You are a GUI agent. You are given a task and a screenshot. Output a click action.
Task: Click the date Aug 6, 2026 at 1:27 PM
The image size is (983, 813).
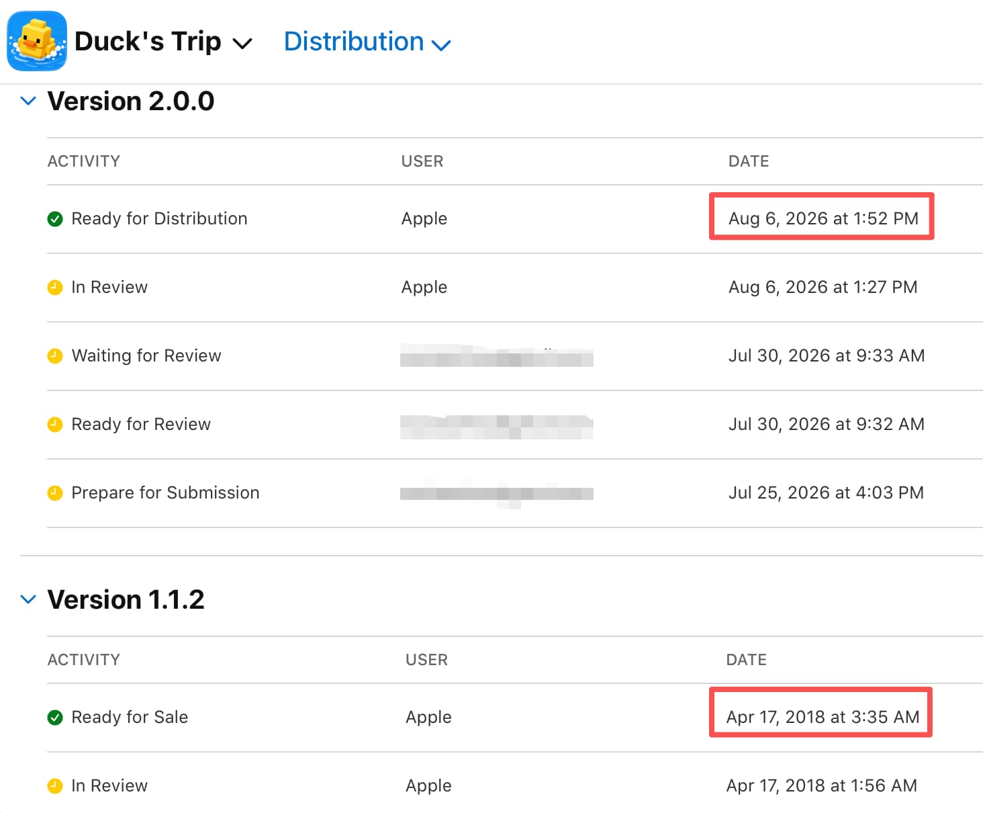823,287
